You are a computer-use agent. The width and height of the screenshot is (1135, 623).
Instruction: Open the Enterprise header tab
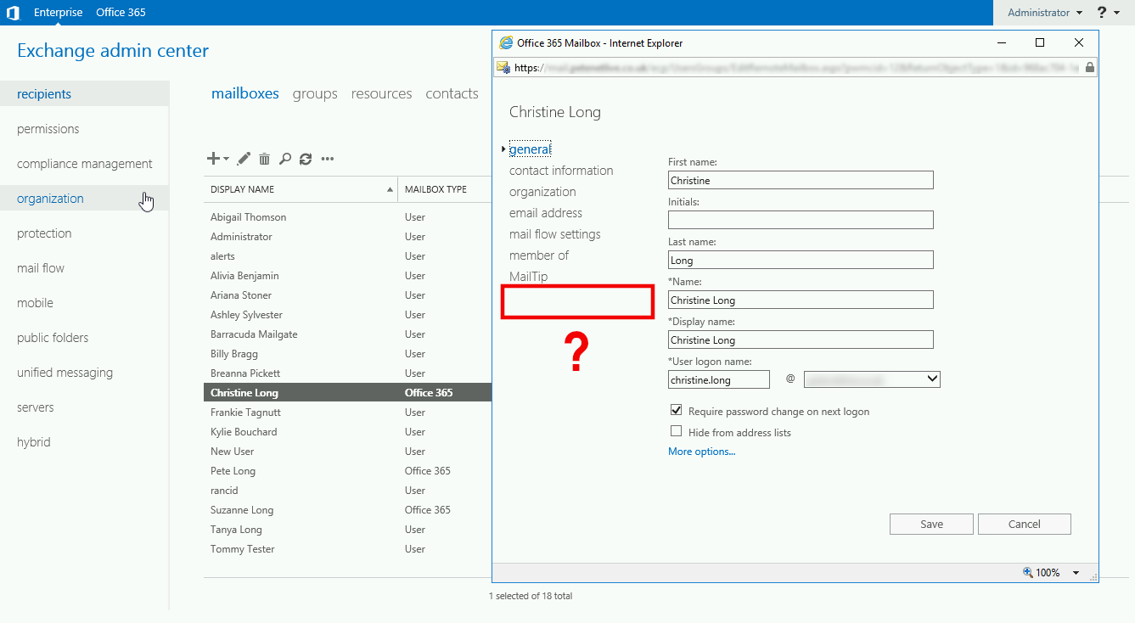(x=59, y=13)
